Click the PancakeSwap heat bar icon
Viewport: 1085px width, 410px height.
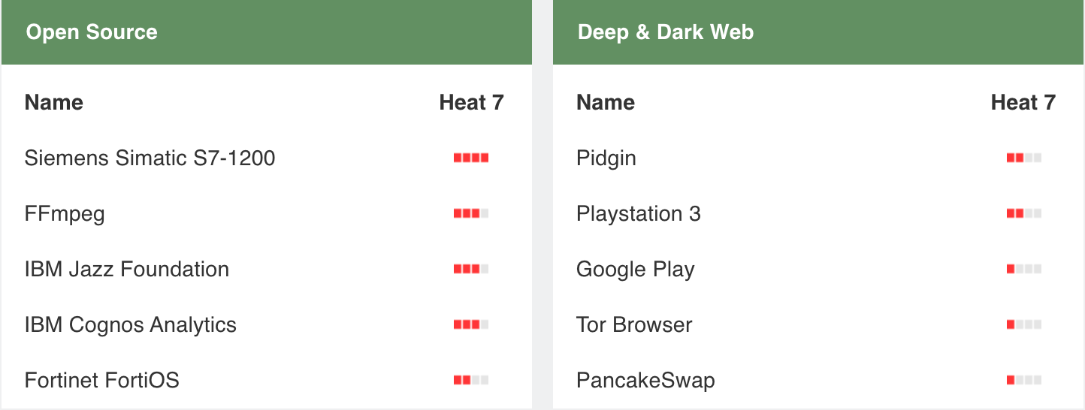coord(1023,380)
